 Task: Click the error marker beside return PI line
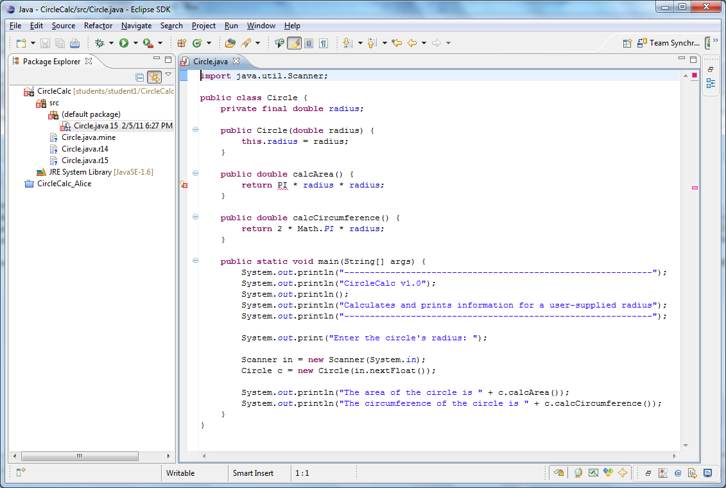point(184,185)
